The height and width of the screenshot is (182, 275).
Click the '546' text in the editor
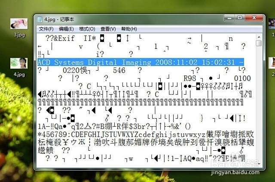tap(119, 71)
